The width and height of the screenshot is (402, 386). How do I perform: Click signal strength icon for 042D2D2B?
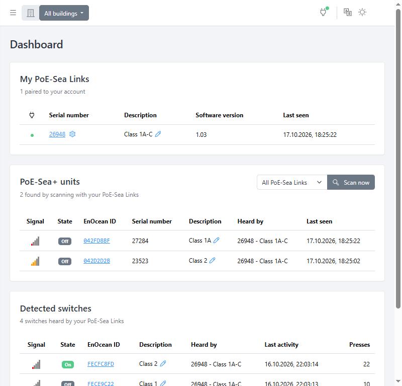[x=35, y=261]
